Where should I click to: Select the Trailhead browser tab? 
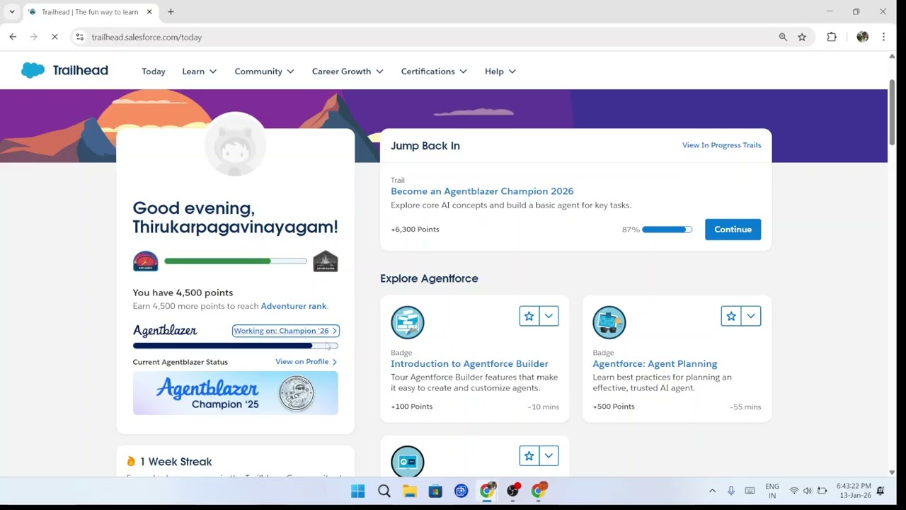click(91, 12)
